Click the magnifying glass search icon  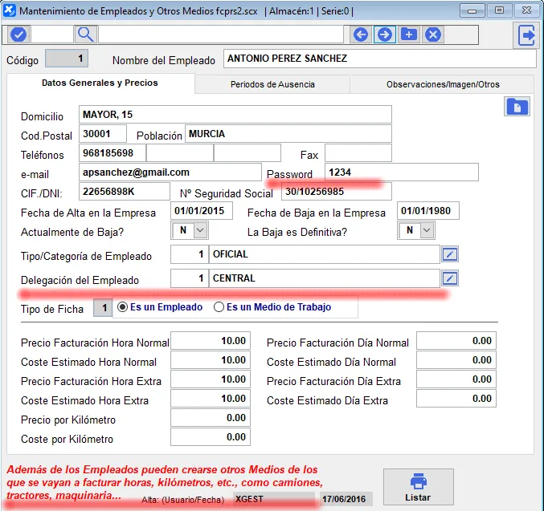pyautogui.click(x=86, y=34)
